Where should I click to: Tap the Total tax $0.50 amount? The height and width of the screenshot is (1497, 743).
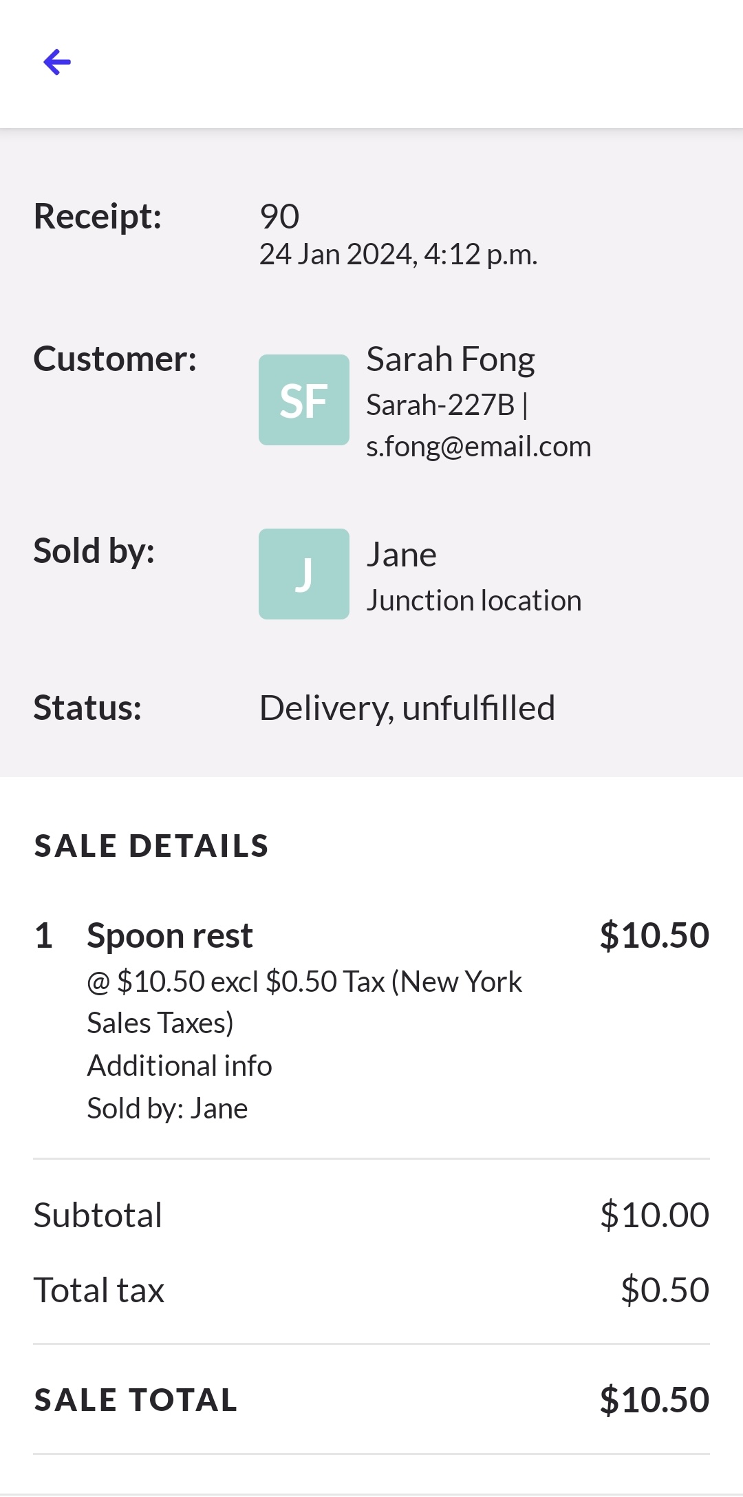pos(664,1290)
